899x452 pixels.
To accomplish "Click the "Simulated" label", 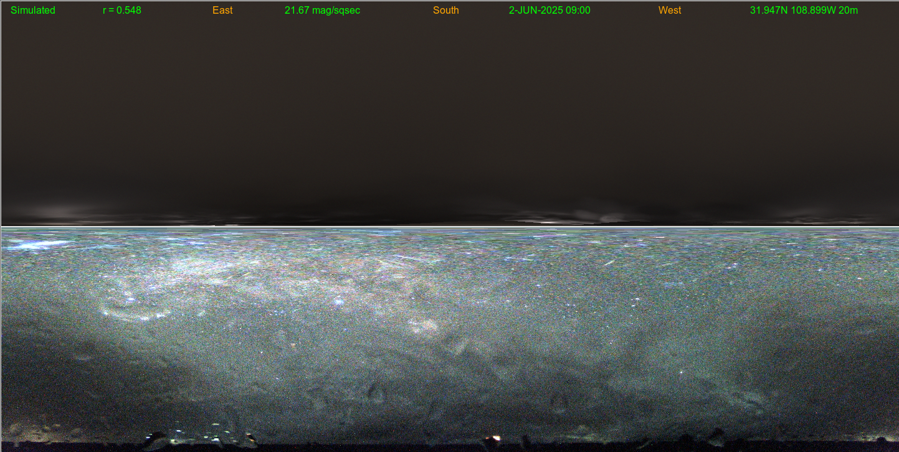I will coord(33,11).
